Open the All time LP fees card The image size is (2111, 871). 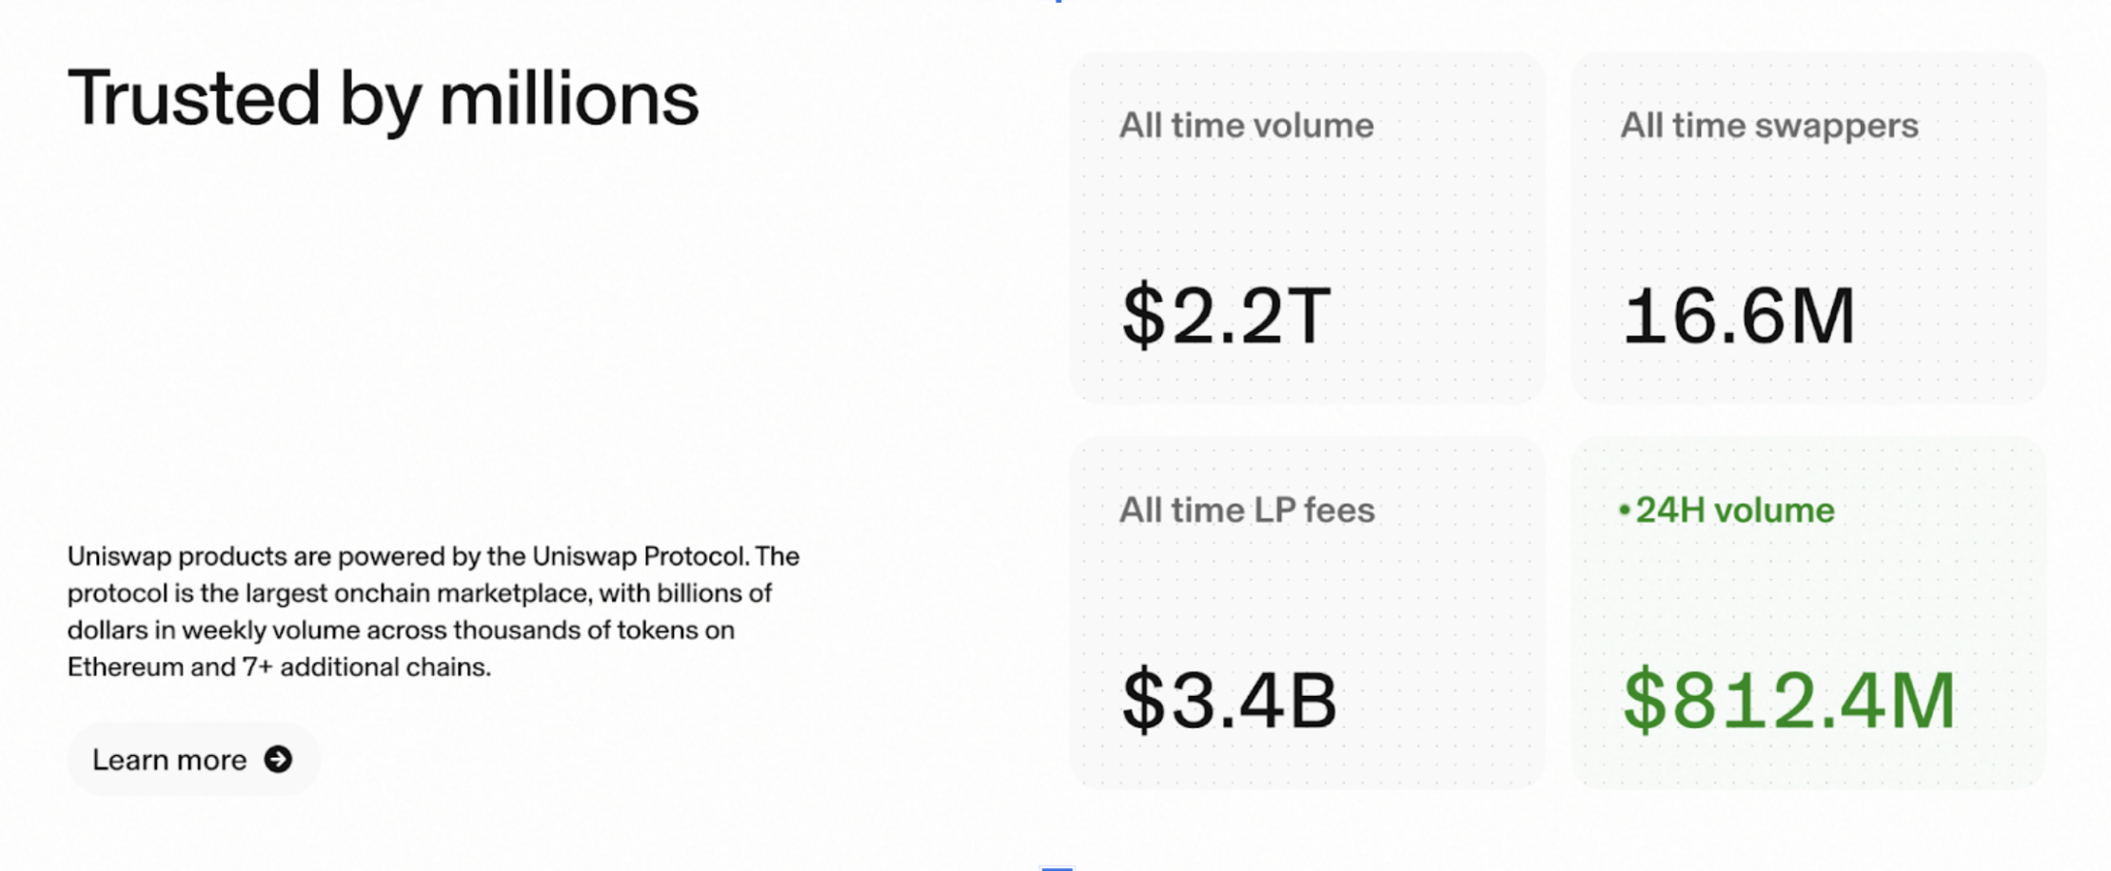[1308, 613]
